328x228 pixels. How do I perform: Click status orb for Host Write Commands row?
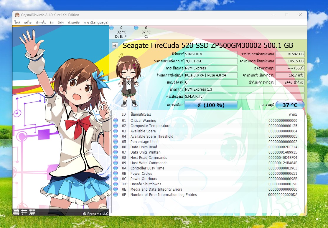(116, 163)
